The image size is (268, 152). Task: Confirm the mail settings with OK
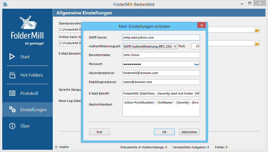164,132
